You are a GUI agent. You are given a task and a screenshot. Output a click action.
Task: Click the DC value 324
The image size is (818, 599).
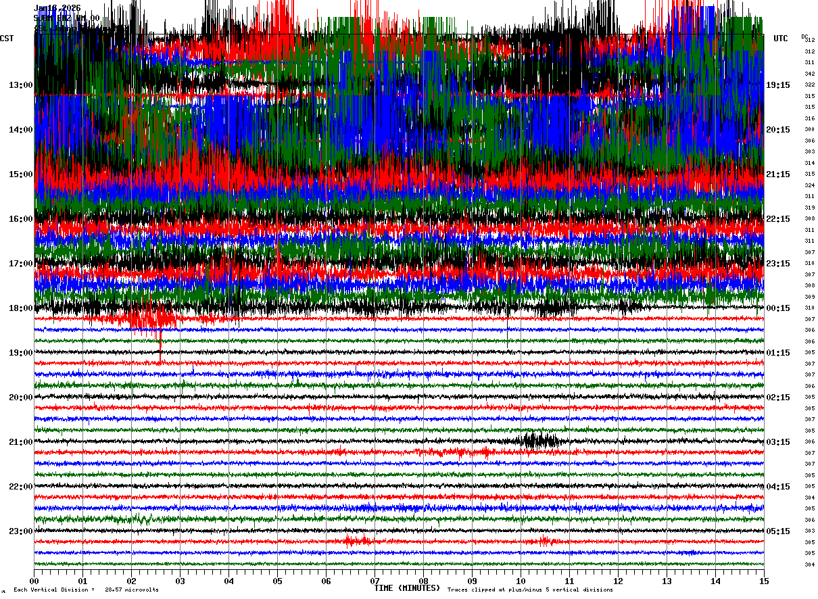coord(809,185)
